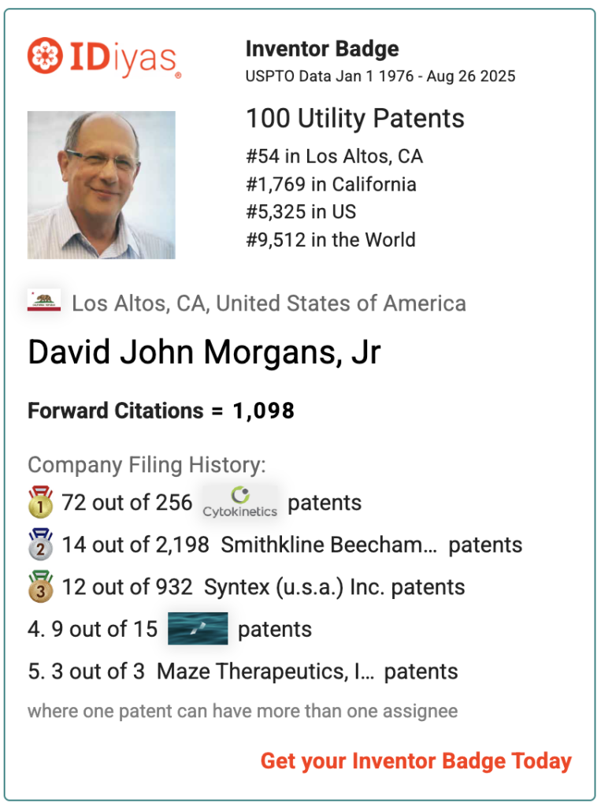Image resolution: width=601 pixels, height=807 pixels.
Task: Click the Cytokinetics company logo
Action: 239,502
